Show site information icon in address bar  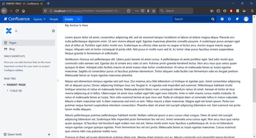pyautogui.click(x=51, y=11)
